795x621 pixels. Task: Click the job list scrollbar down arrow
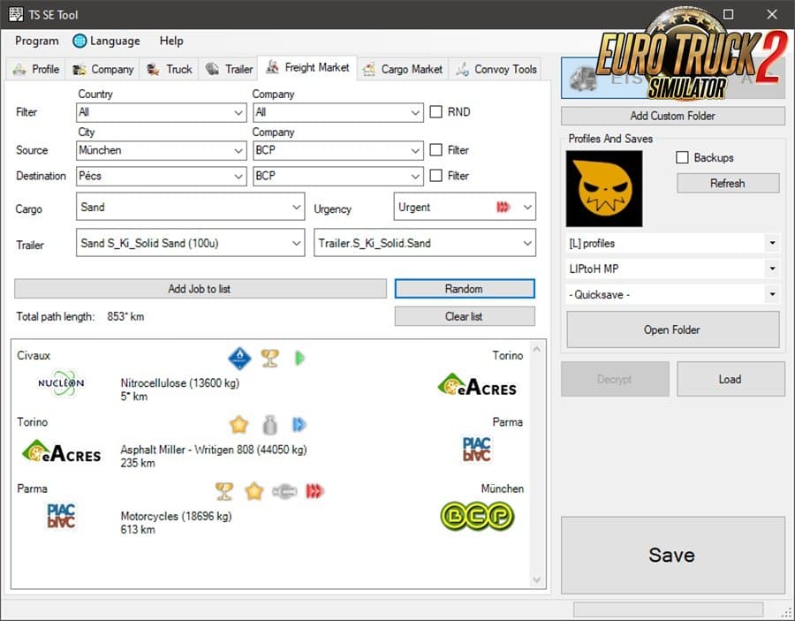coord(537,580)
